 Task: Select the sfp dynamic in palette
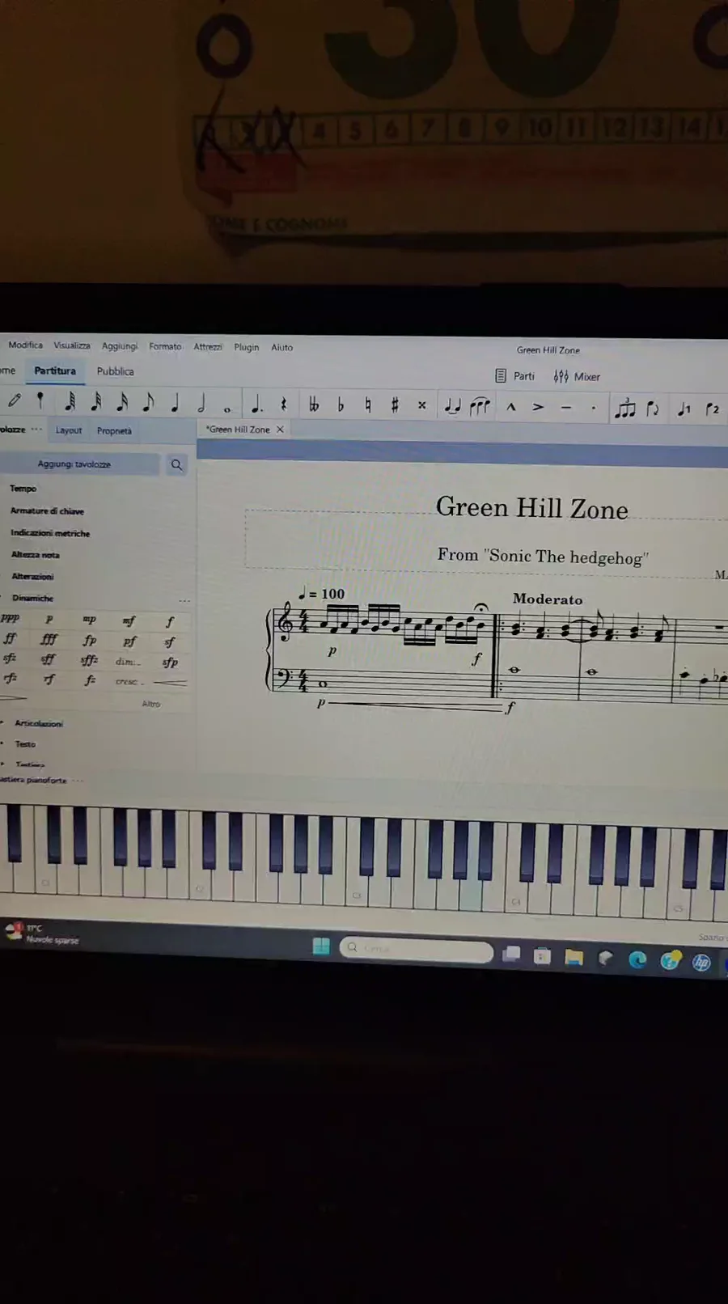pos(169,663)
